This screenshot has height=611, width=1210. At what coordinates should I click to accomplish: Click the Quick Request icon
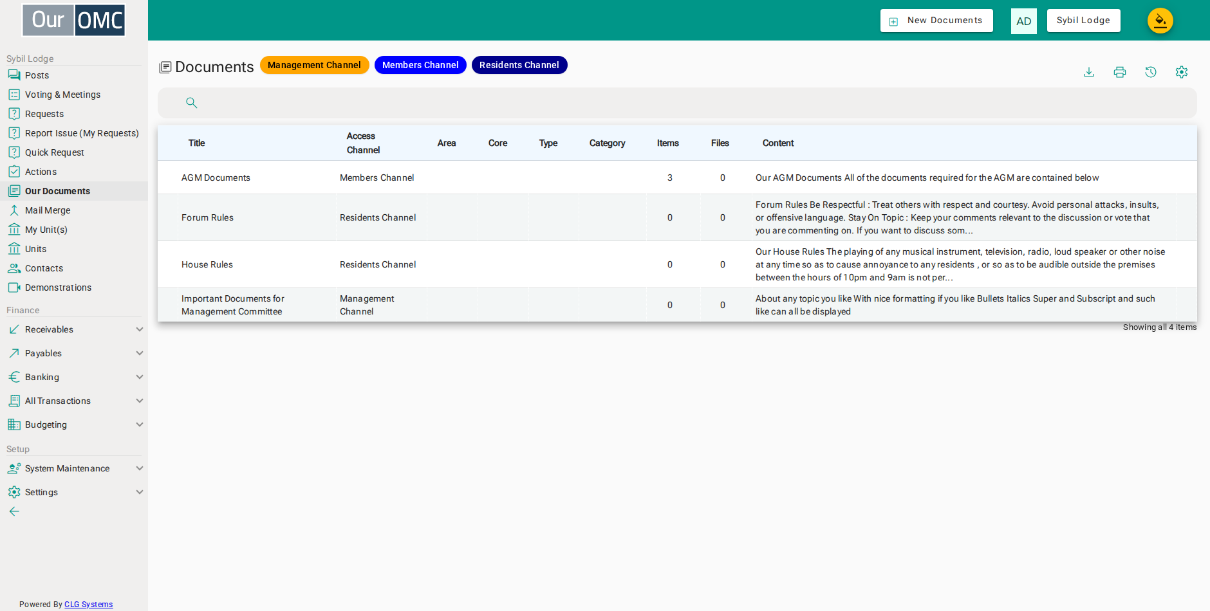(x=14, y=152)
